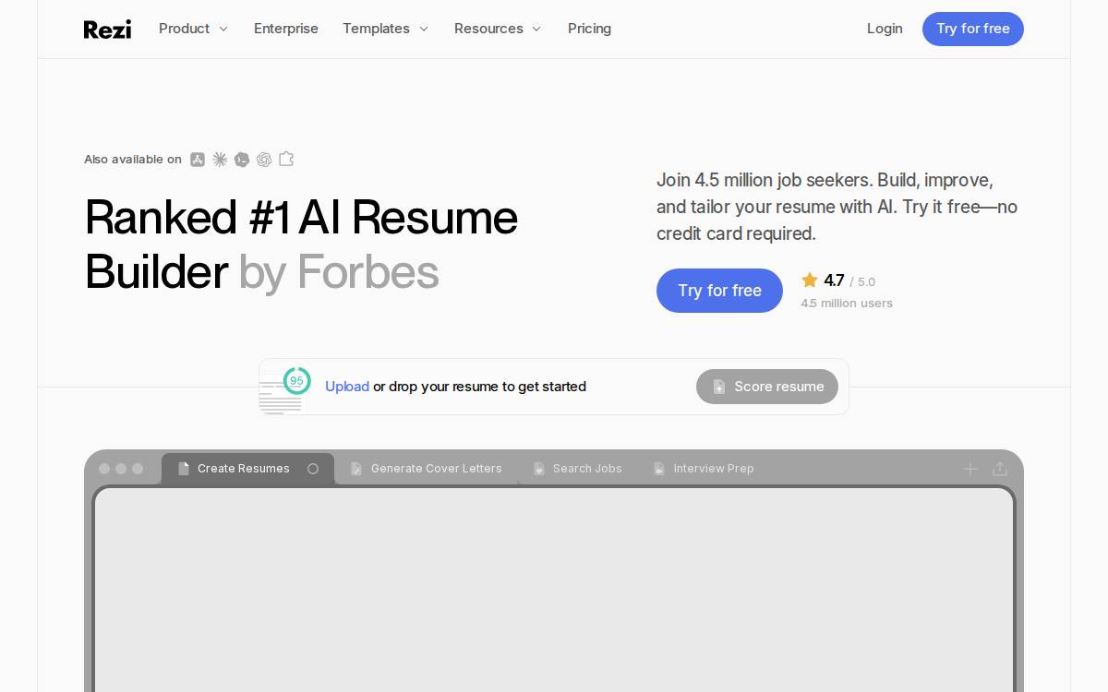
Task: Click the terminal prompt badge icon
Action: point(242,160)
